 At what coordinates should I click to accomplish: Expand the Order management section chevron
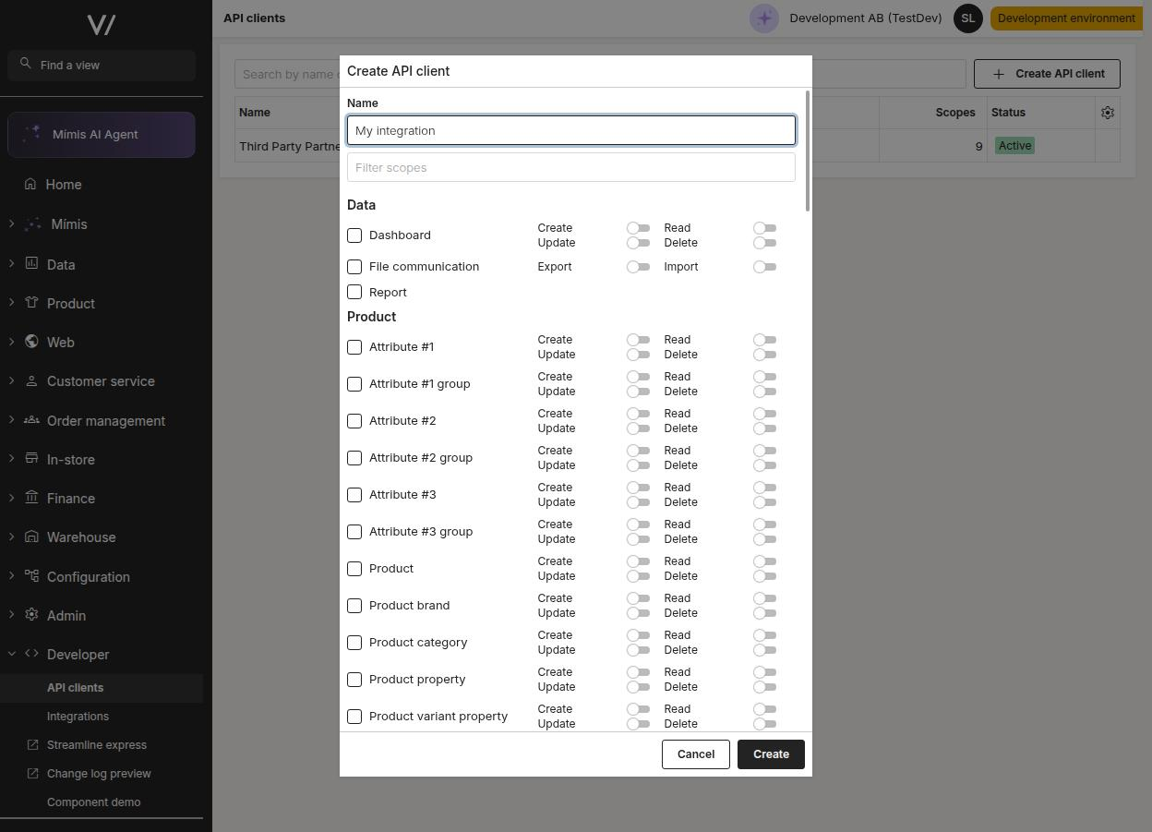pyautogui.click(x=11, y=419)
